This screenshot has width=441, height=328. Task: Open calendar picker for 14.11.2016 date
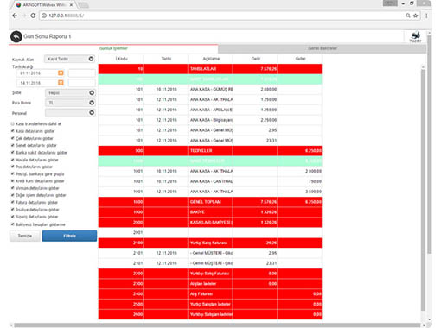(61, 83)
